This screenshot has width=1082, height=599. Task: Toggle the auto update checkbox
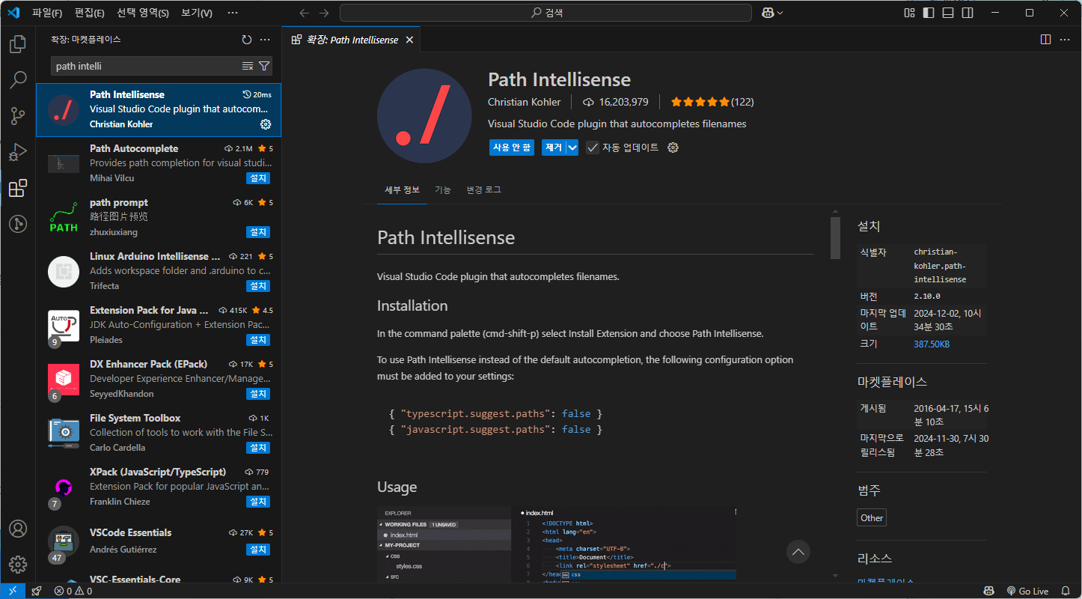click(x=592, y=148)
